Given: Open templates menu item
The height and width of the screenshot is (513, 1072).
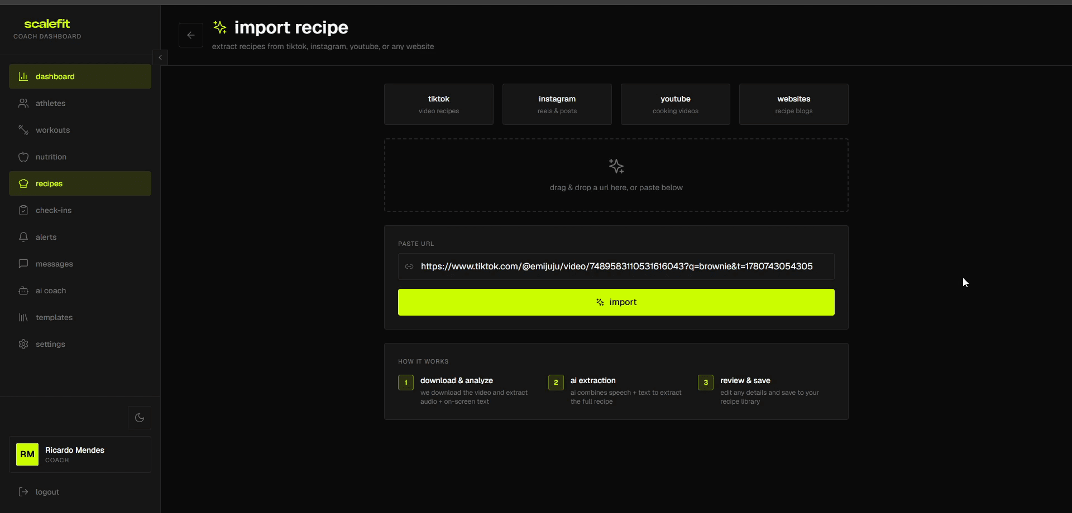Looking at the screenshot, I should (80, 317).
